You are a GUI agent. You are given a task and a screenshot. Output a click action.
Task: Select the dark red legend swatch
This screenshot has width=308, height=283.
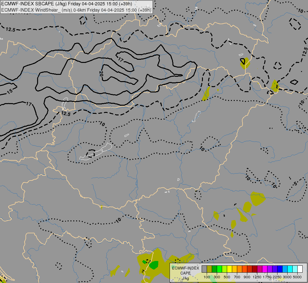(255, 269)
